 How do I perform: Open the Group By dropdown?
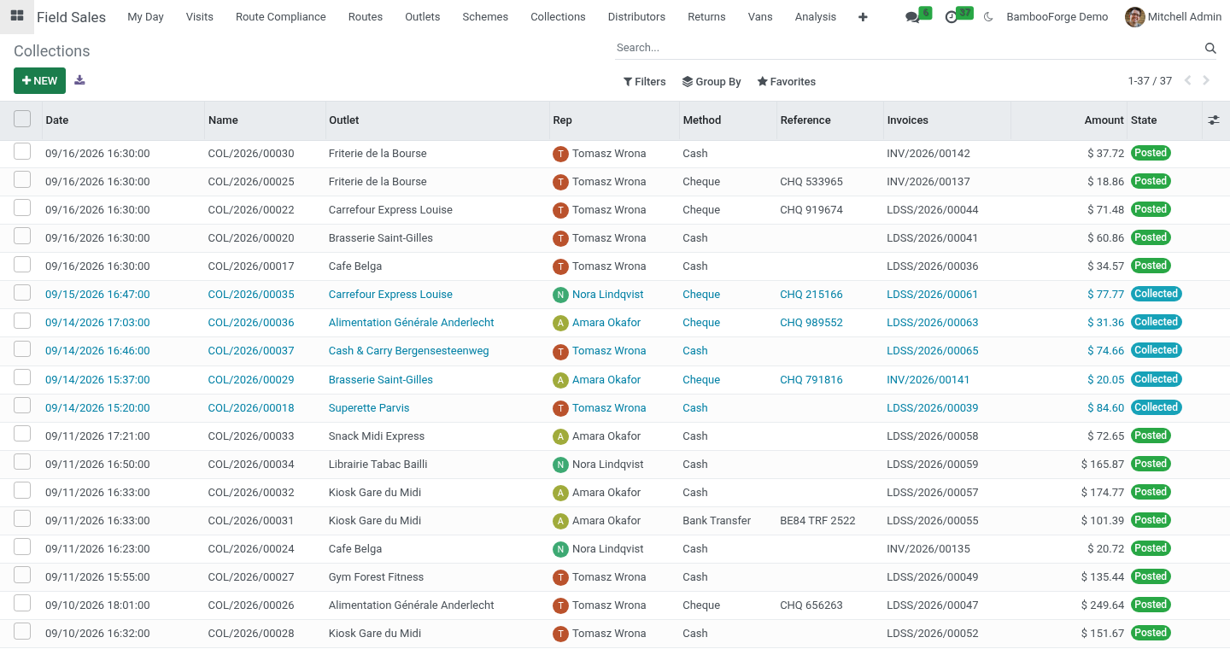click(712, 82)
